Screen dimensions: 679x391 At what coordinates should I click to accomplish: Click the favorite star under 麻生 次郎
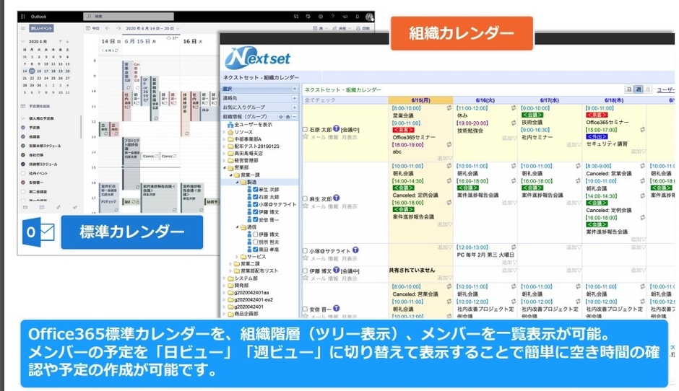[306, 206]
